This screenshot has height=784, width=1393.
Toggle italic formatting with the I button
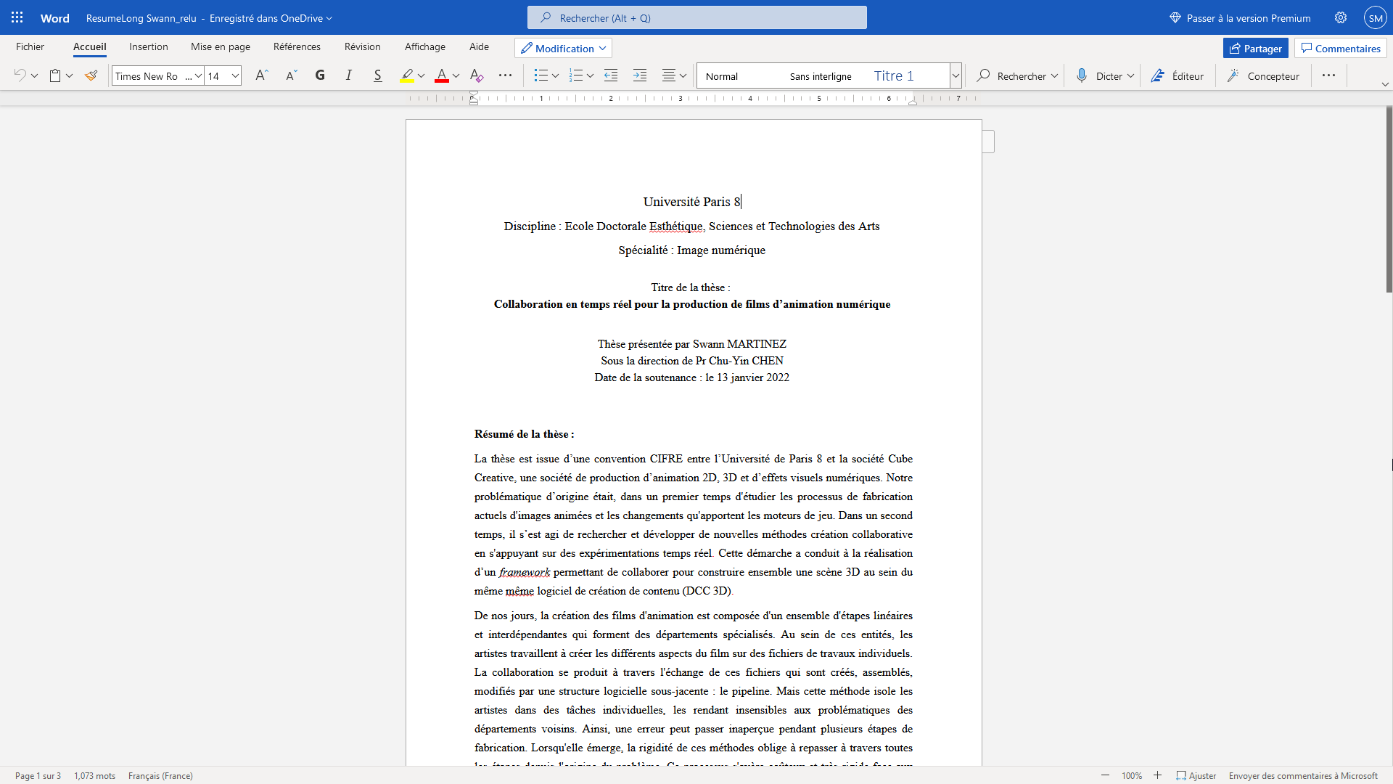tap(349, 75)
